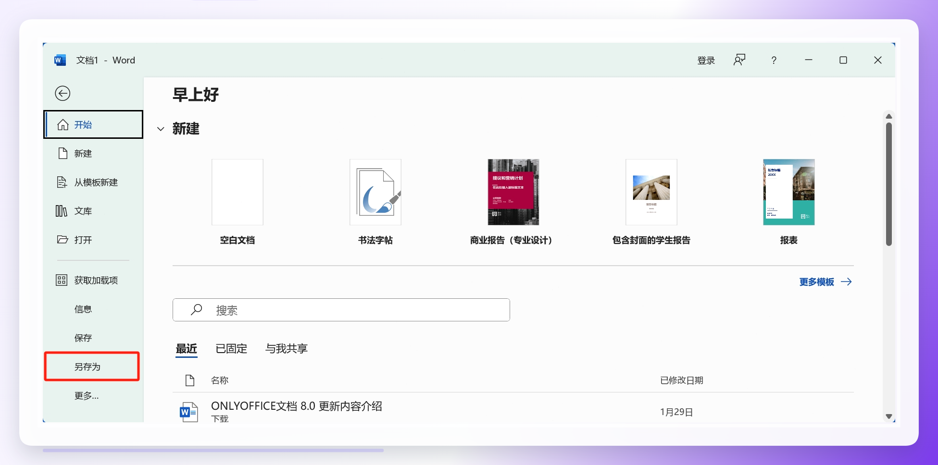The width and height of the screenshot is (938, 465).
Task: Choose 从模板新建 in the sidebar
Action: click(93, 182)
